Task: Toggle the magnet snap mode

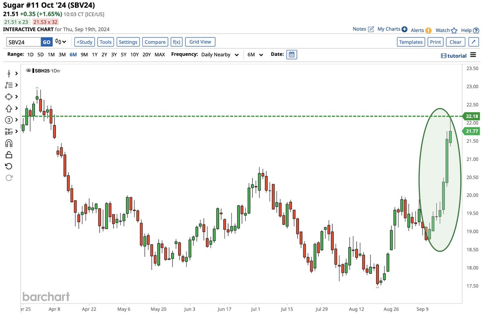Action: [x=9, y=143]
